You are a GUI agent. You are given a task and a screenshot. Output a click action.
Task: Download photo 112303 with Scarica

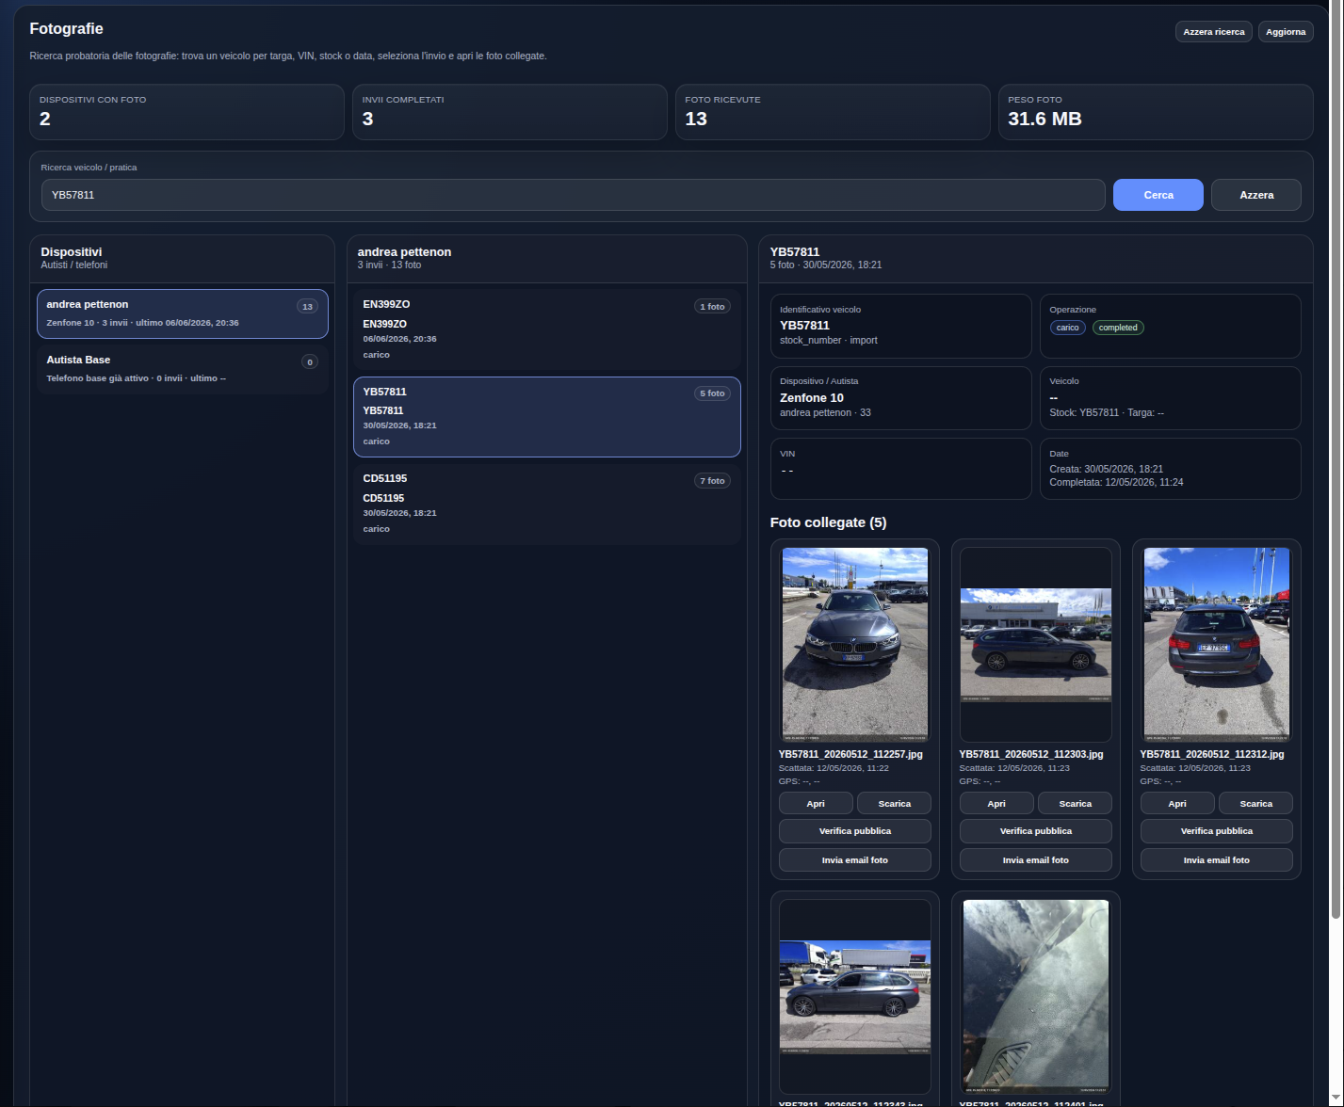point(1075,803)
